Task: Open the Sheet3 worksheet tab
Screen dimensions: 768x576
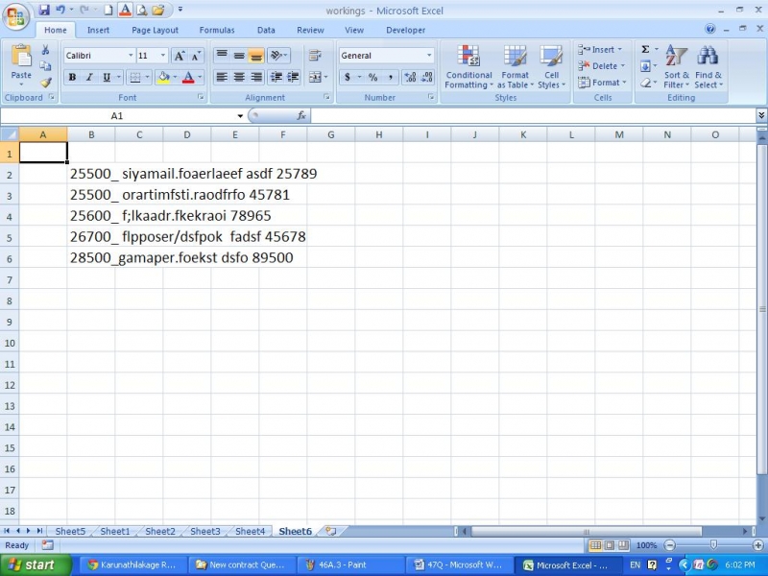Action: click(x=204, y=531)
